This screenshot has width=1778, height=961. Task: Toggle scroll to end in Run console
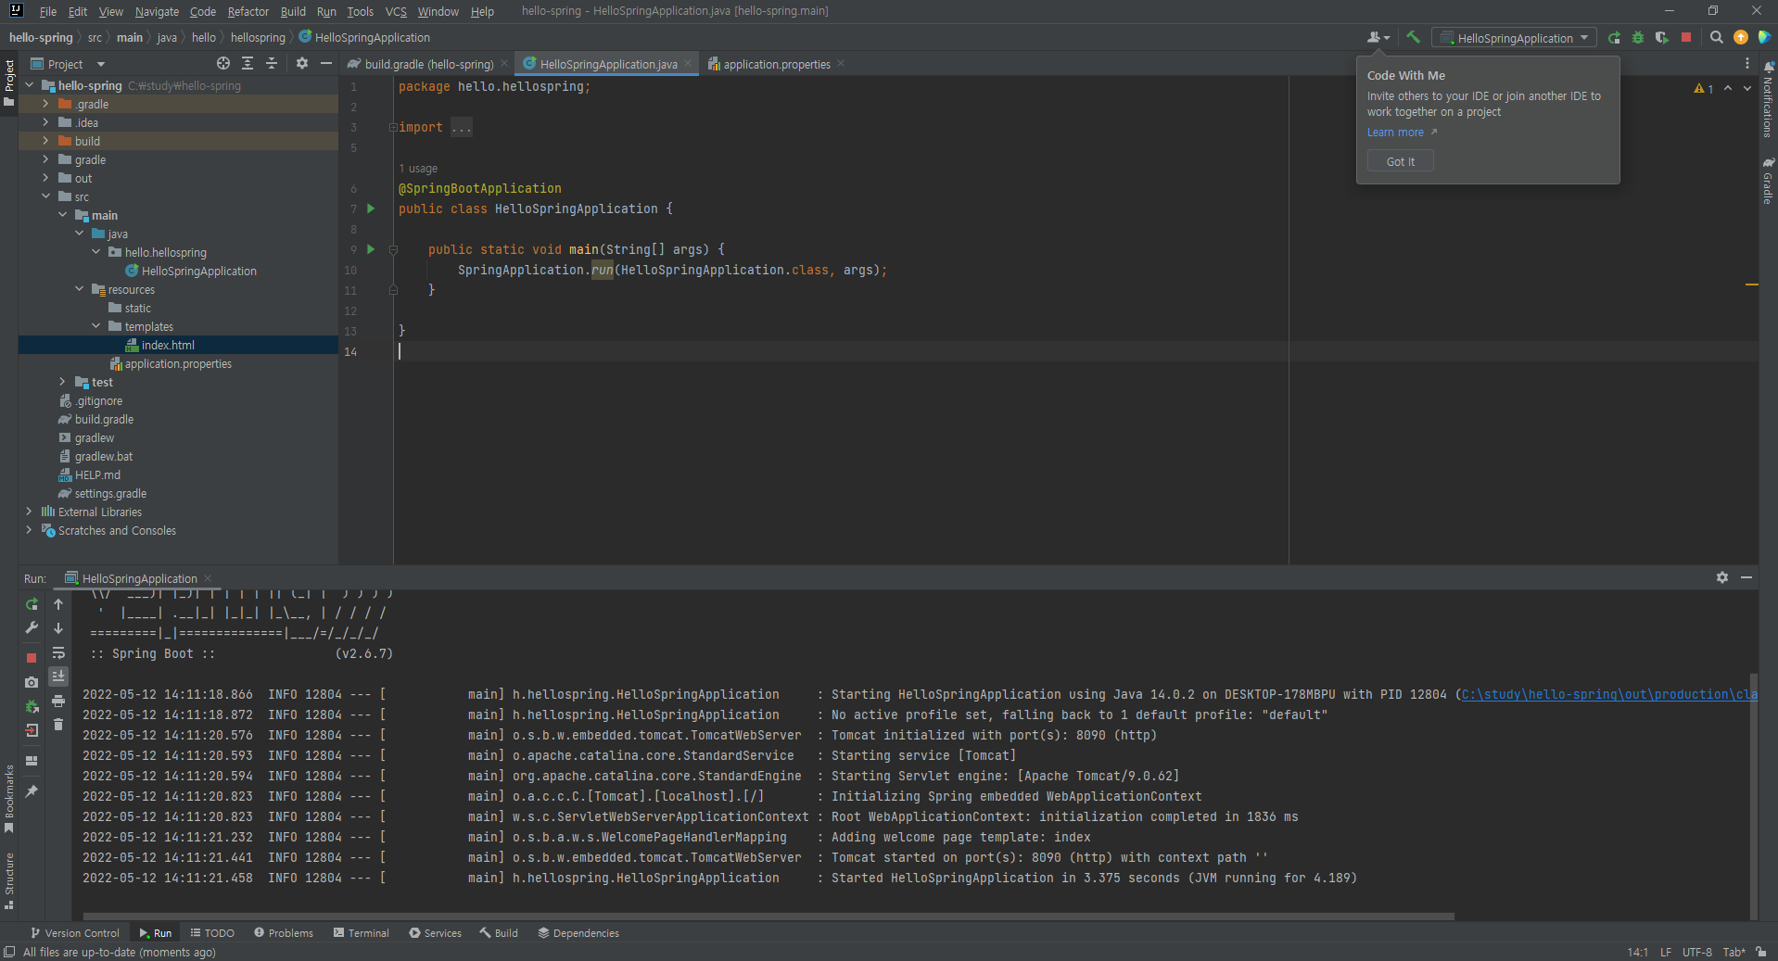click(58, 676)
